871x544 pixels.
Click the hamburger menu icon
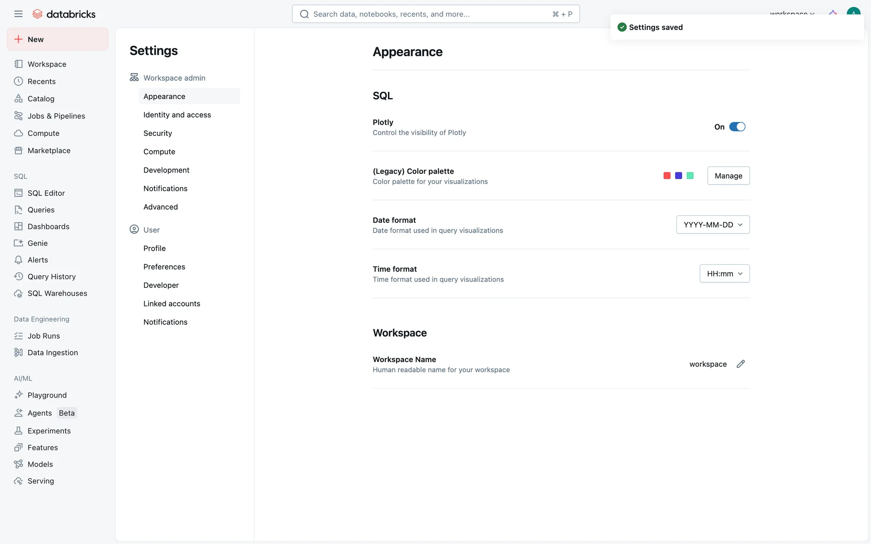click(x=18, y=14)
